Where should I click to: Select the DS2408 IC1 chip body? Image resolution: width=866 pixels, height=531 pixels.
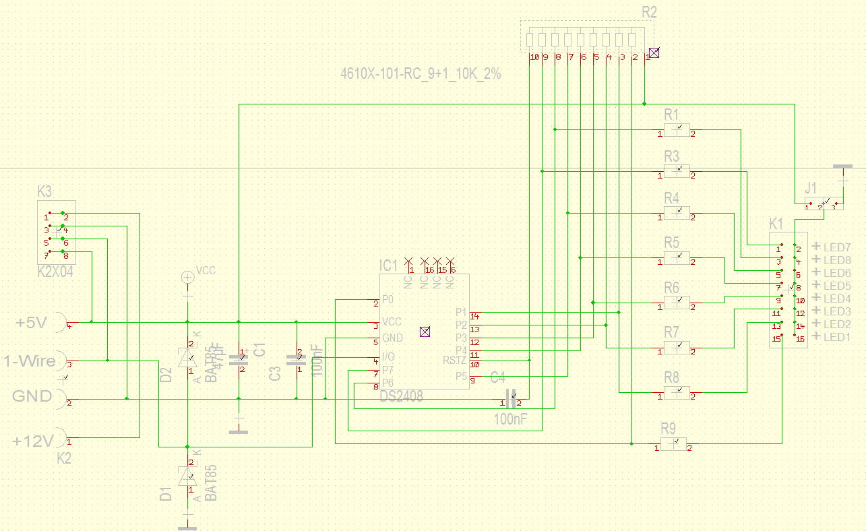[x=424, y=332]
